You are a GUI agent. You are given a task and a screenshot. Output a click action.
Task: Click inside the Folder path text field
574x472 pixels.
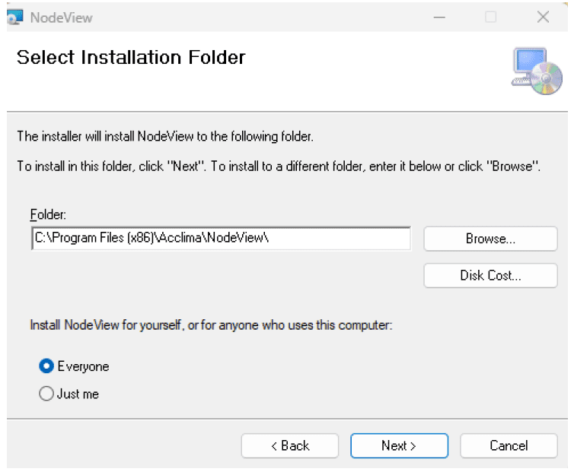click(221, 239)
